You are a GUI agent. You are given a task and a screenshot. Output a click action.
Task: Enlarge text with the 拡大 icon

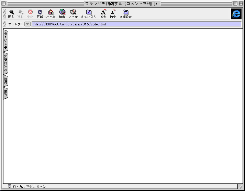coord(103,14)
